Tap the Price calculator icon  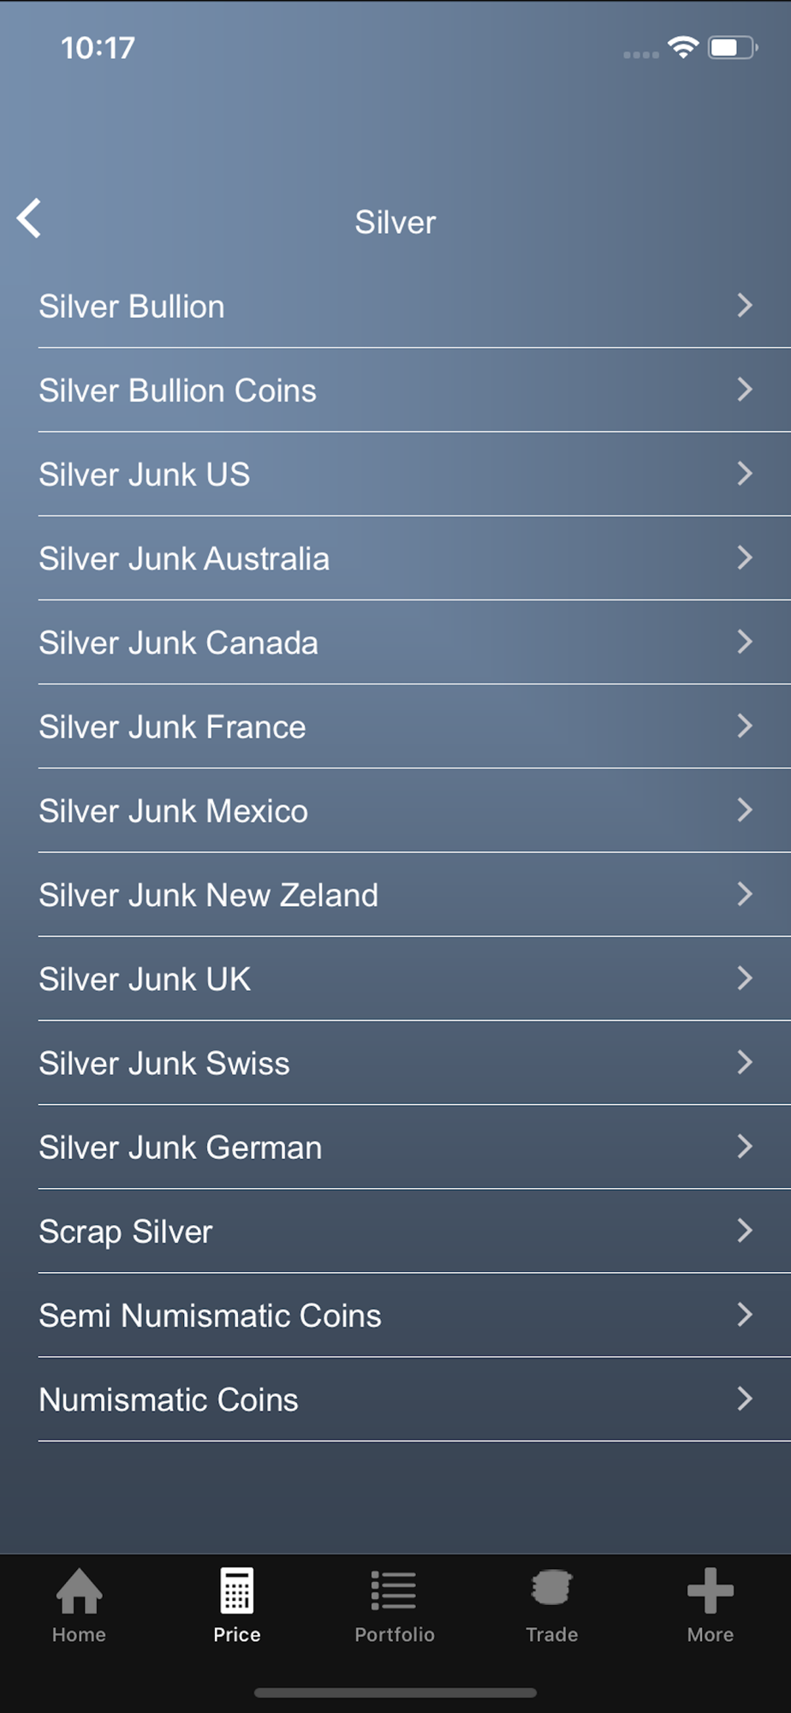coord(236,1591)
